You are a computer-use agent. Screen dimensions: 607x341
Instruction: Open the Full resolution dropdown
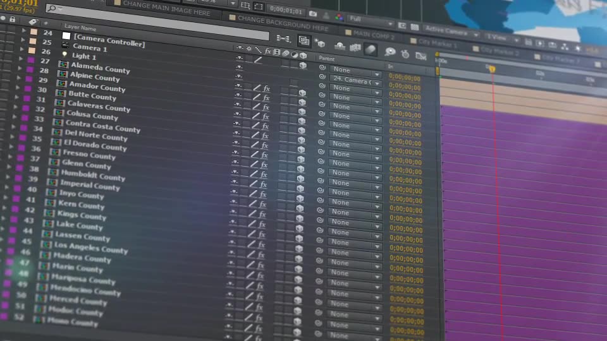pyautogui.click(x=371, y=21)
